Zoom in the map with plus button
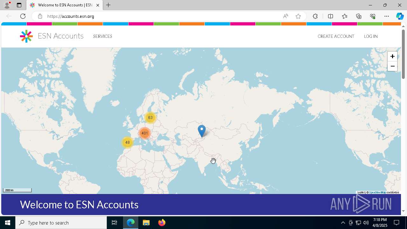 (x=392, y=56)
